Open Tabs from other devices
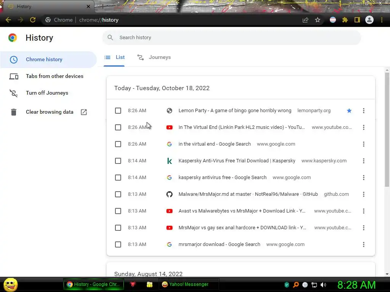390x292 pixels. pos(48,76)
